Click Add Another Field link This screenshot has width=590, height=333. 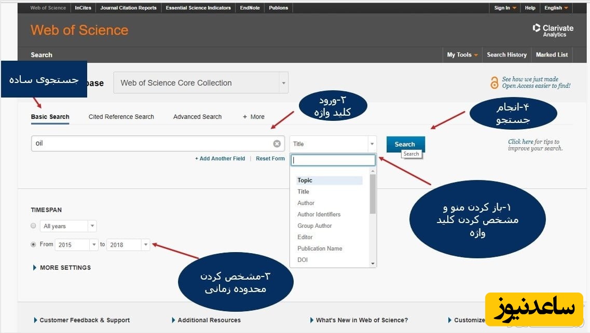[220, 159]
